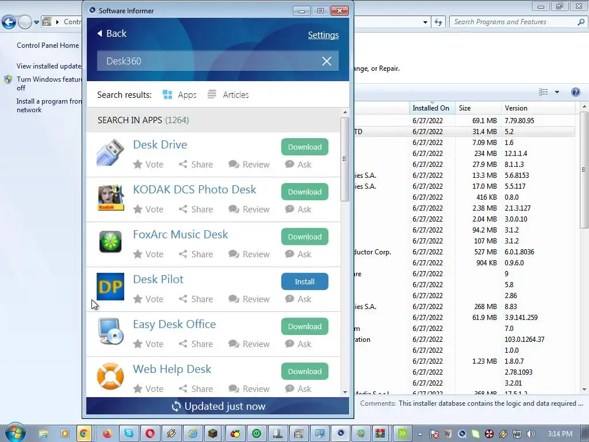This screenshot has height=442, width=589.
Task: Click the taskbar clock showing 3:14 PM
Action: point(560,434)
